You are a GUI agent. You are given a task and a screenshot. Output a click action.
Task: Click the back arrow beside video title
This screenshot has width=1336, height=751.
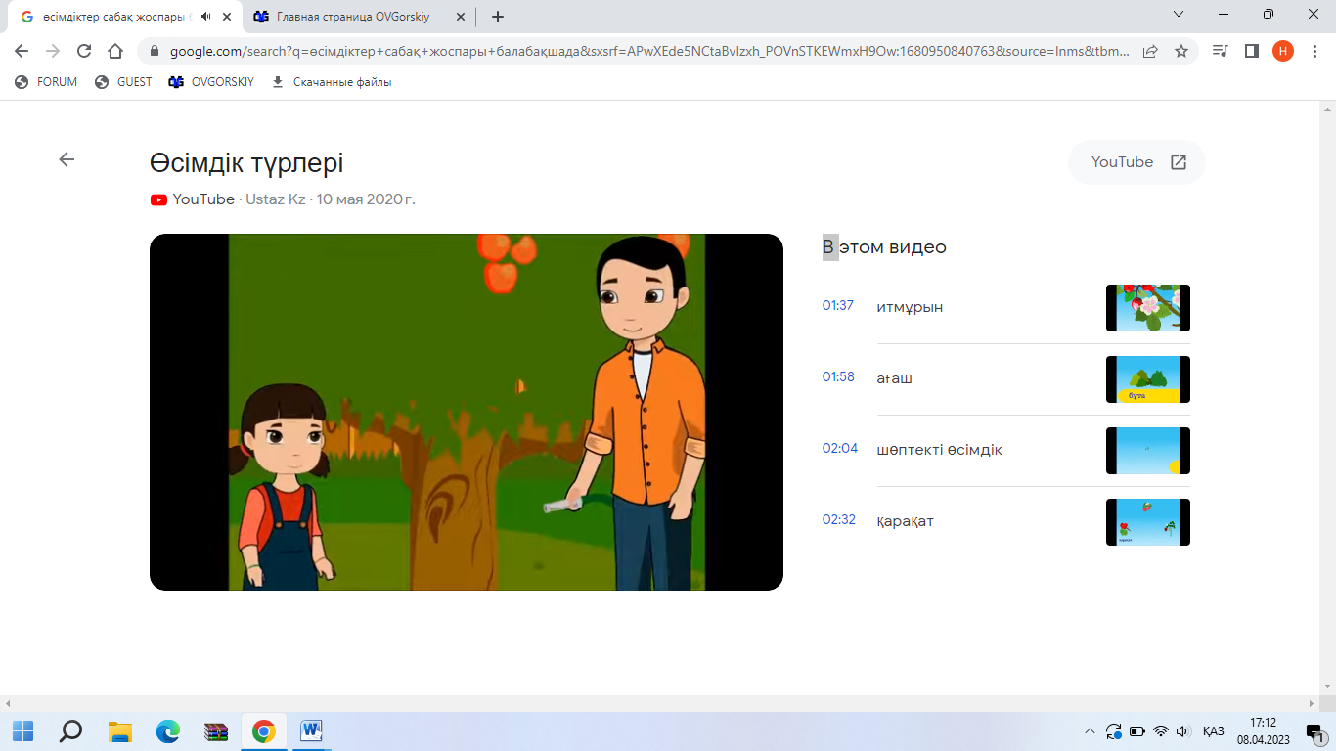[67, 159]
